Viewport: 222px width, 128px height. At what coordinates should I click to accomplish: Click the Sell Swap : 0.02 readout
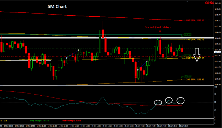(72, 121)
